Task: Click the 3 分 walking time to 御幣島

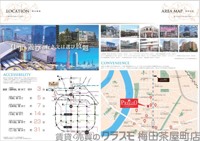Action: point(40,89)
